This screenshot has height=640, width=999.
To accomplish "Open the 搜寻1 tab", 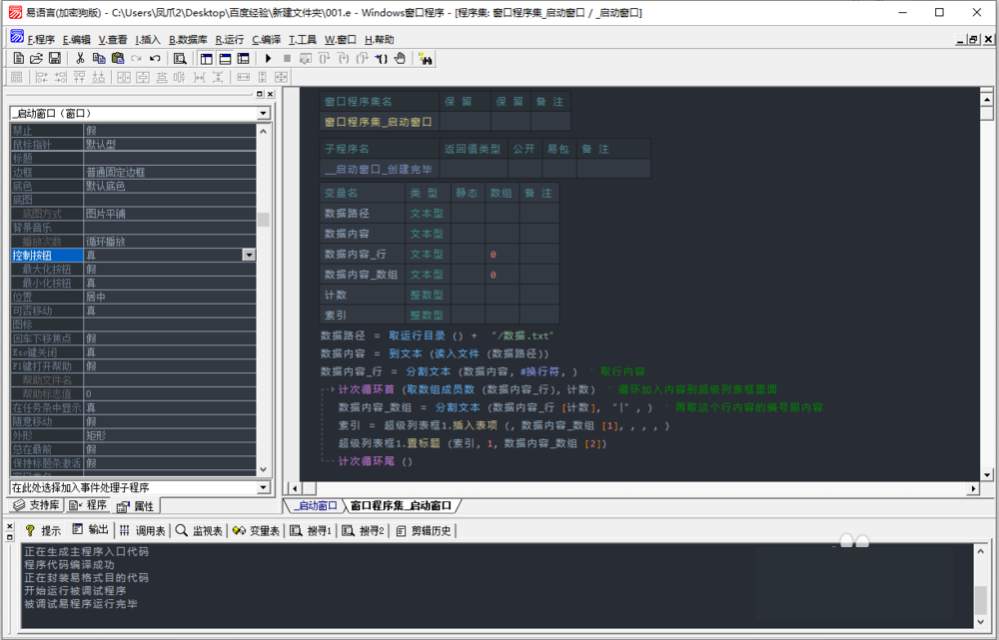I will point(311,530).
